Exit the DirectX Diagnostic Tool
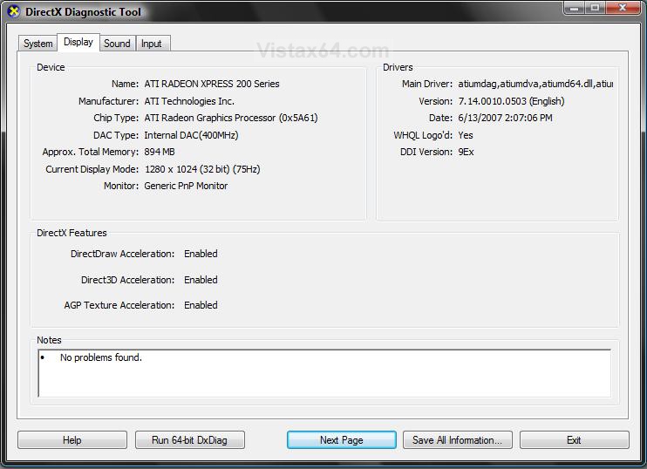Viewport: 647px width, 469px height. pos(575,440)
